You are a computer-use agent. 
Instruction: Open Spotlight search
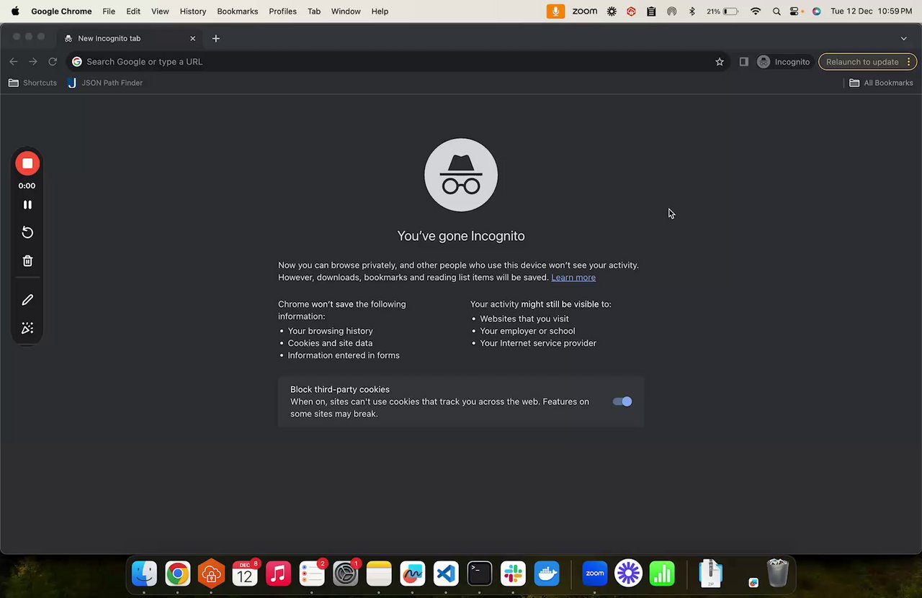776,12
